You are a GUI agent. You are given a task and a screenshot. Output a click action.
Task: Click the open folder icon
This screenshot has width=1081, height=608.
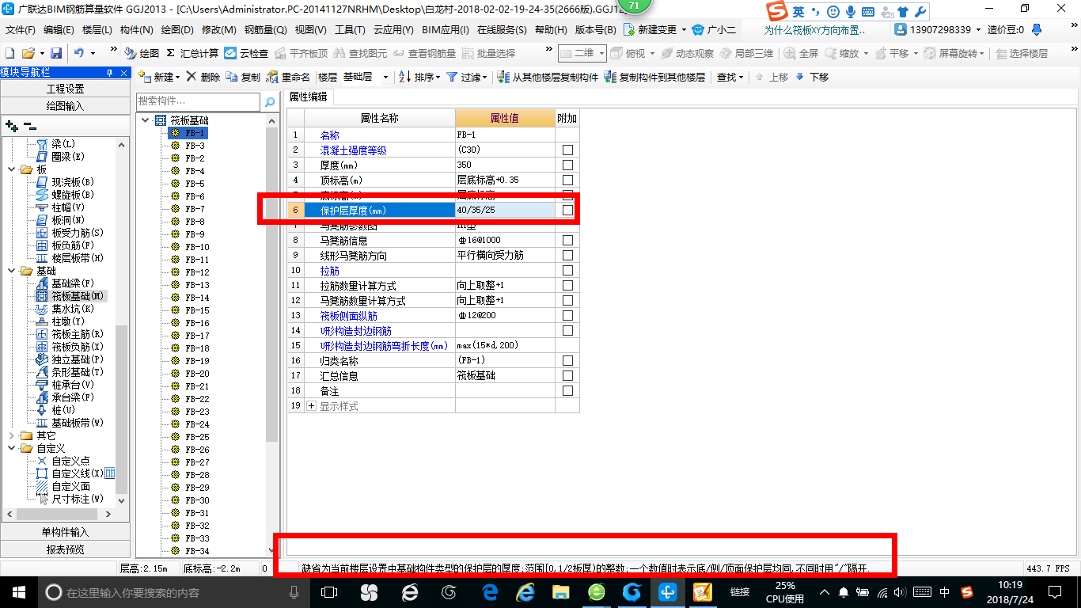pyautogui.click(x=28, y=53)
